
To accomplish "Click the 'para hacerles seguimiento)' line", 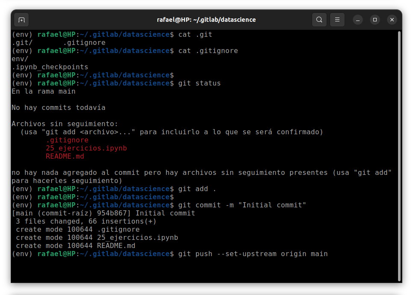I will [x=67, y=181].
